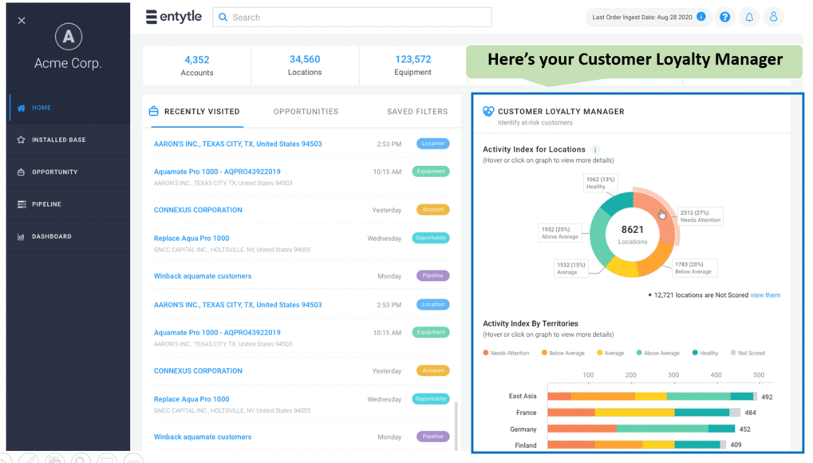Click the East Asia stacked bar
813x463 pixels.
click(653, 397)
